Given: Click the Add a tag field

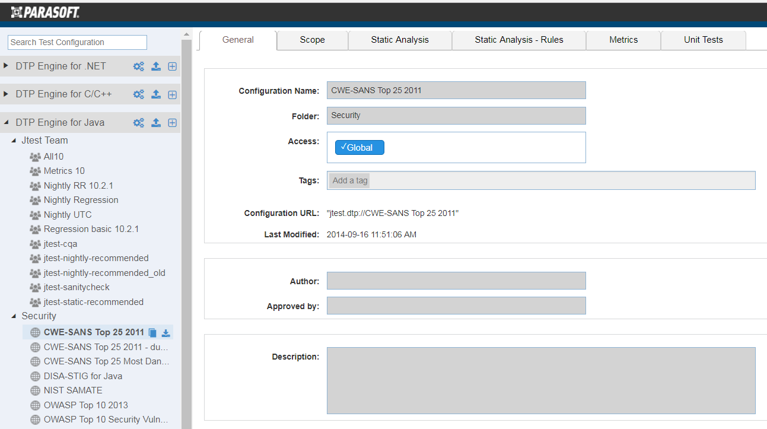Looking at the screenshot, I should coord(541,180).
